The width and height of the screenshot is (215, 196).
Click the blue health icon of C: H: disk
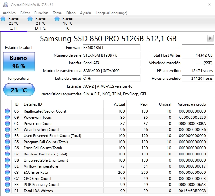(x=3, y=19)
